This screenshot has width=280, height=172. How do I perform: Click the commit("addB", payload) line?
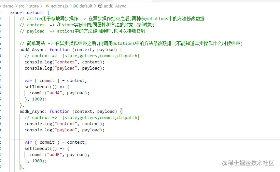pos(60,155)
